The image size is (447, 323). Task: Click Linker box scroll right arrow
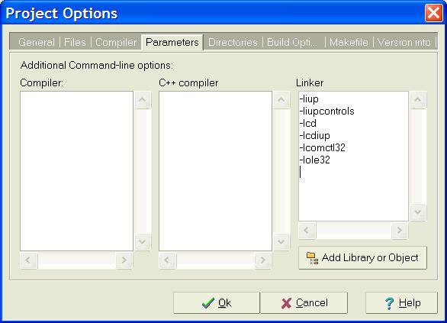point(400,231)
